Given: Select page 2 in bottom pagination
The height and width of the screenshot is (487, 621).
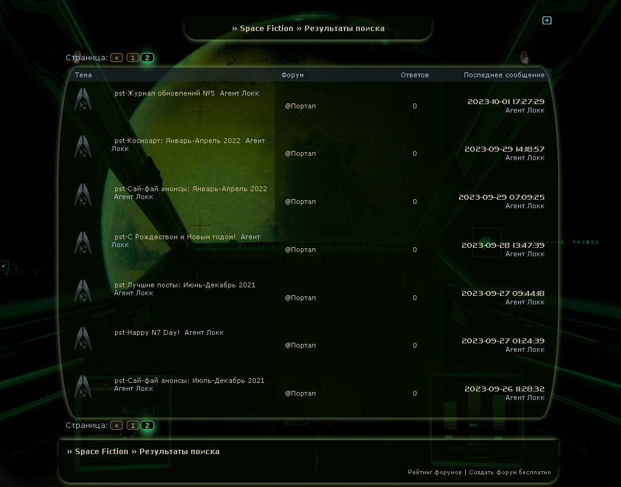Looking at the screenshot, I should click(x=147, y=426).
